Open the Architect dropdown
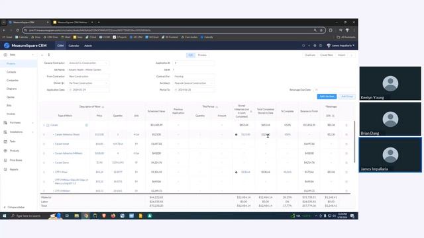 pyautogui.click(x=193, y=83)
